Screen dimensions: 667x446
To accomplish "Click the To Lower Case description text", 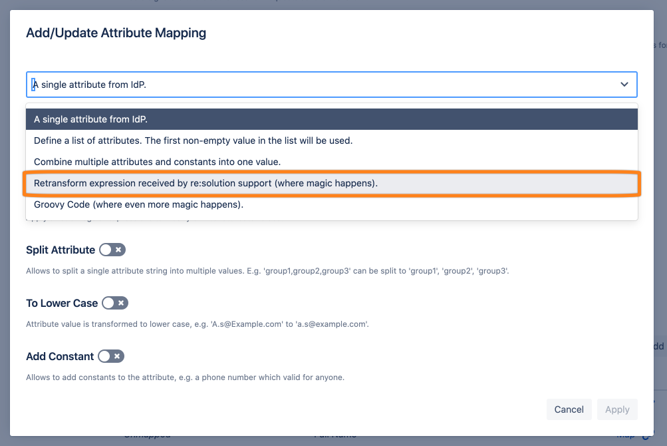I will coord(197,324).
